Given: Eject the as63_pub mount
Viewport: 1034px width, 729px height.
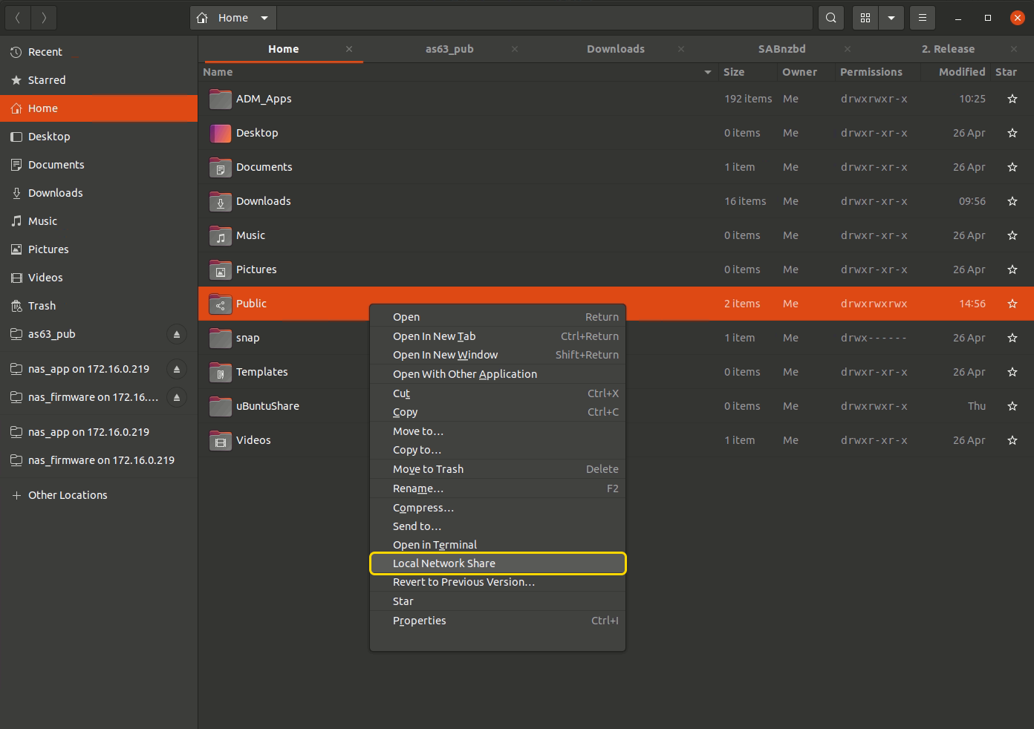Looking at the screenshot, I should (177, 334).
